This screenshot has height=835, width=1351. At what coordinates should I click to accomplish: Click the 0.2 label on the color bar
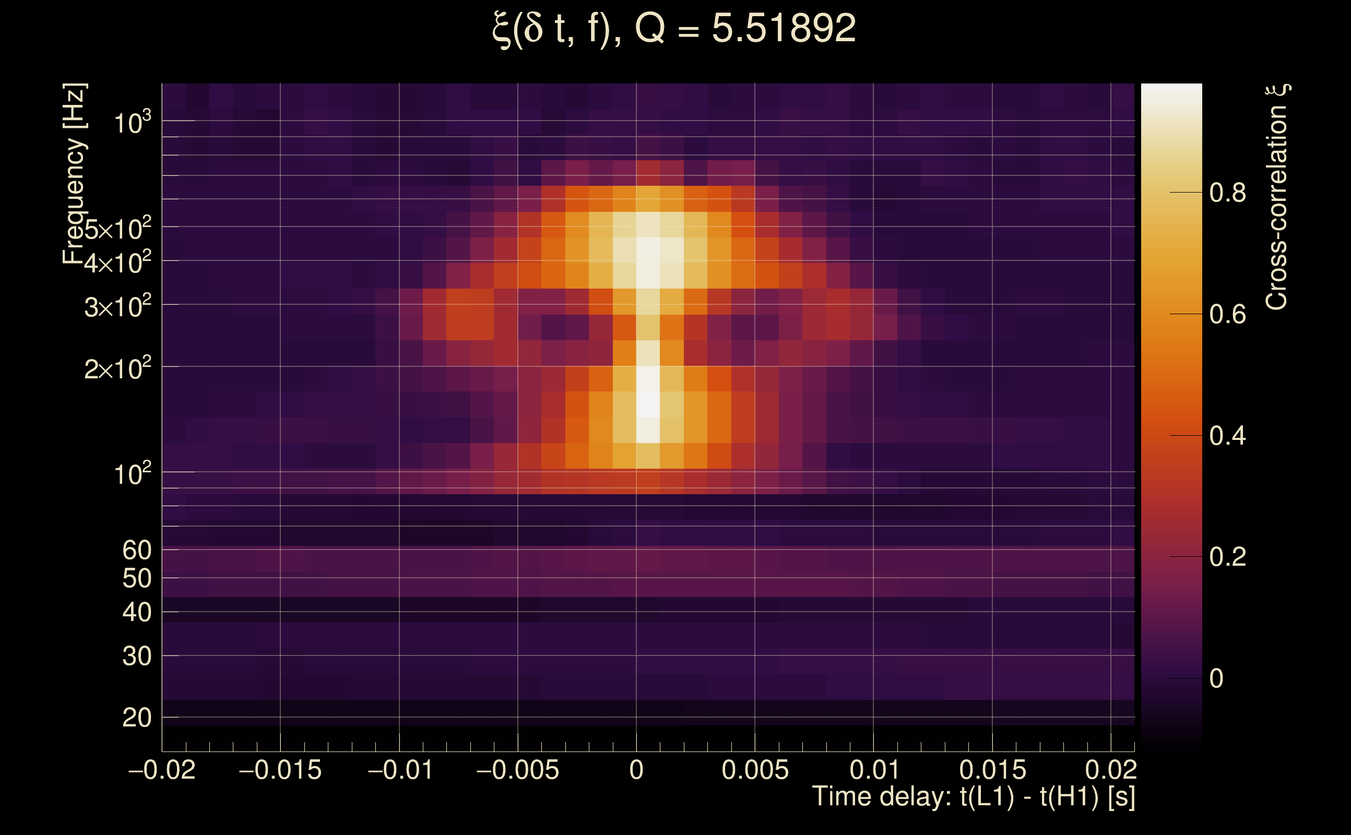click(1227, 557)
